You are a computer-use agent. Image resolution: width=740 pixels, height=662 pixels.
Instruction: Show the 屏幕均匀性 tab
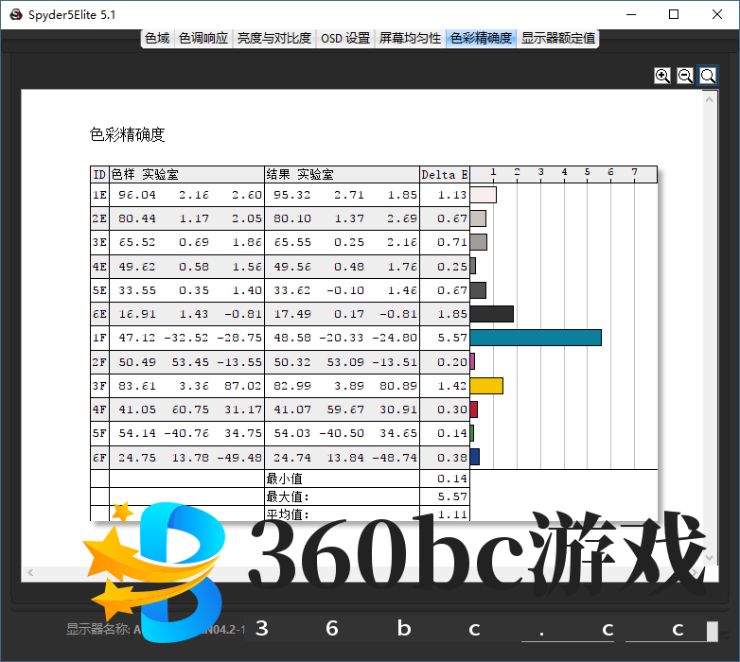tap(410, 39)
